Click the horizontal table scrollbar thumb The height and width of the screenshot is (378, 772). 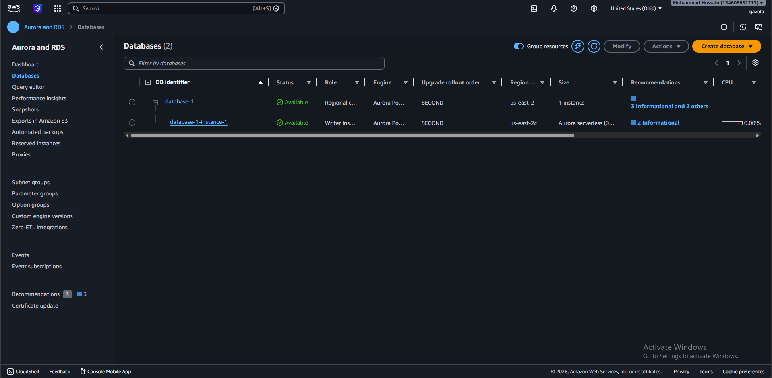[352, 136]
